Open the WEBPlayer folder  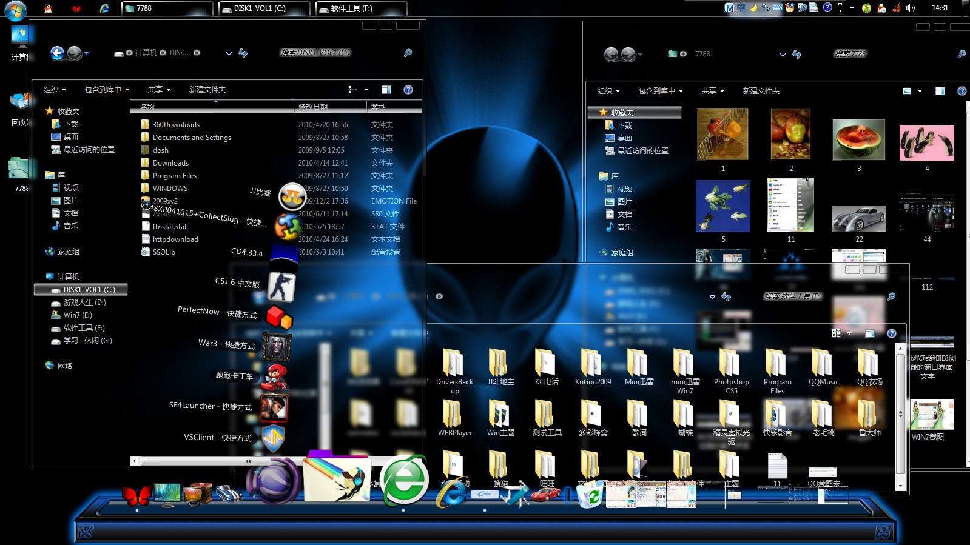pos(454,418)
